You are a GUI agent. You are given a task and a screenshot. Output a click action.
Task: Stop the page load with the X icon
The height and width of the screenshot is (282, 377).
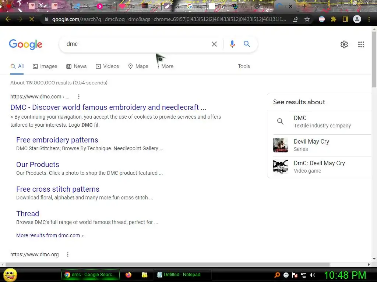tap(32, 19)
